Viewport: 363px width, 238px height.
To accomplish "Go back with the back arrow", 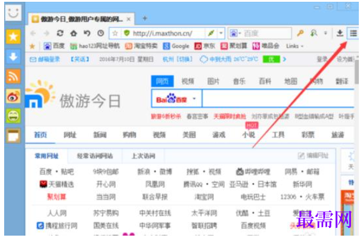I will coord(33,33).
